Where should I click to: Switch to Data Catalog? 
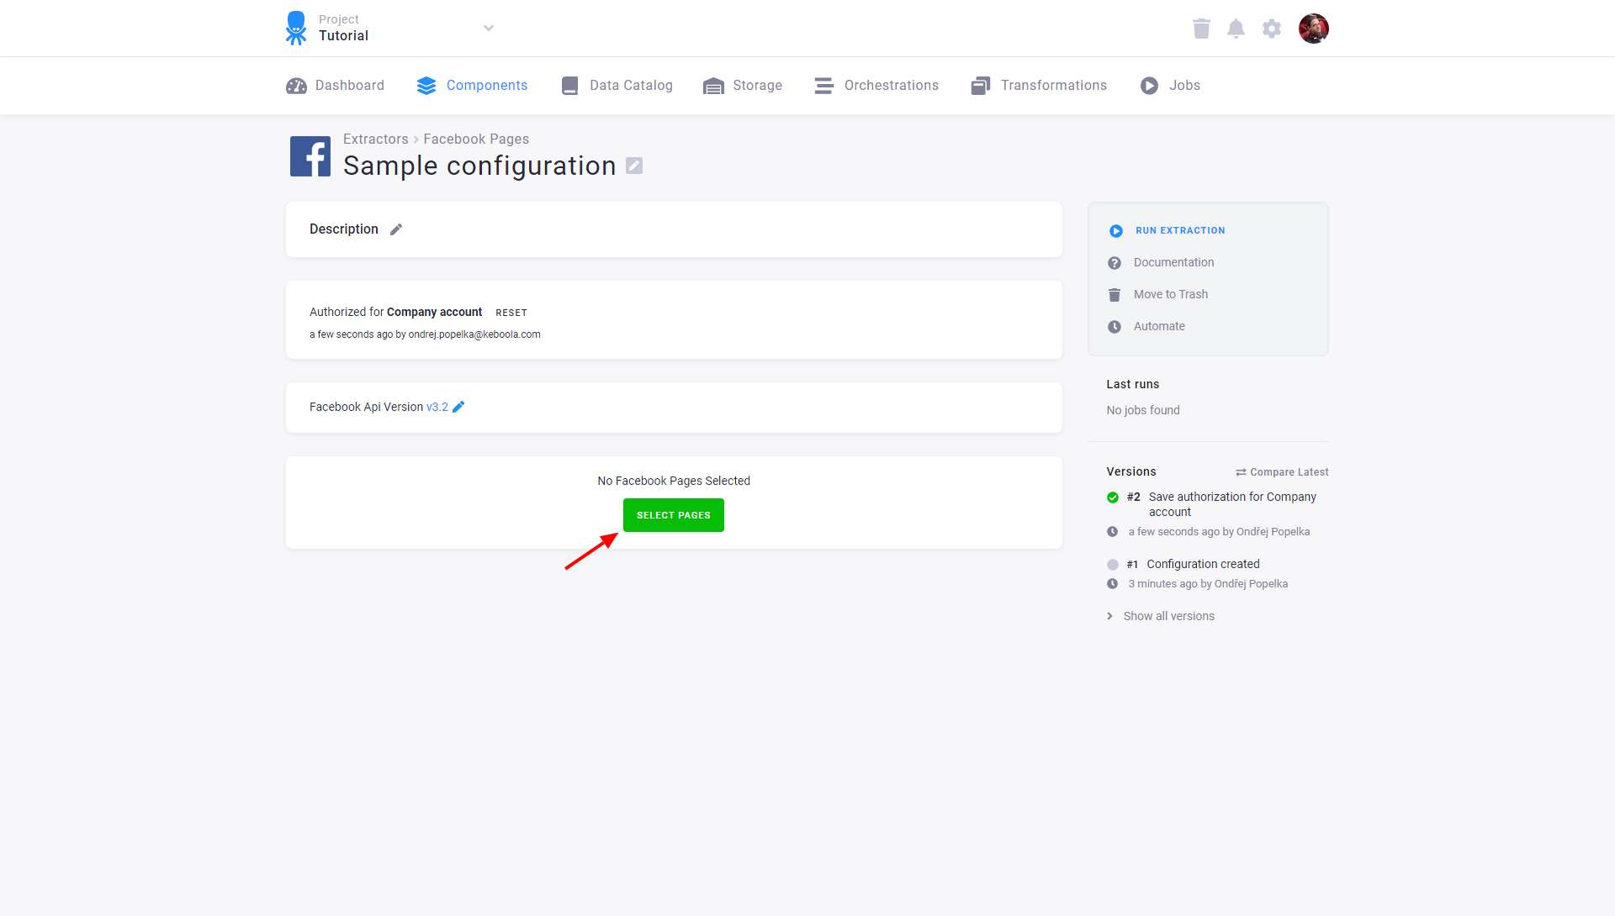point(617,86)
